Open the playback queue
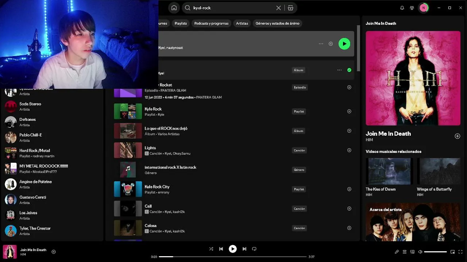The image size is (467, 262). pyautogui.click(x=405, y=252)
